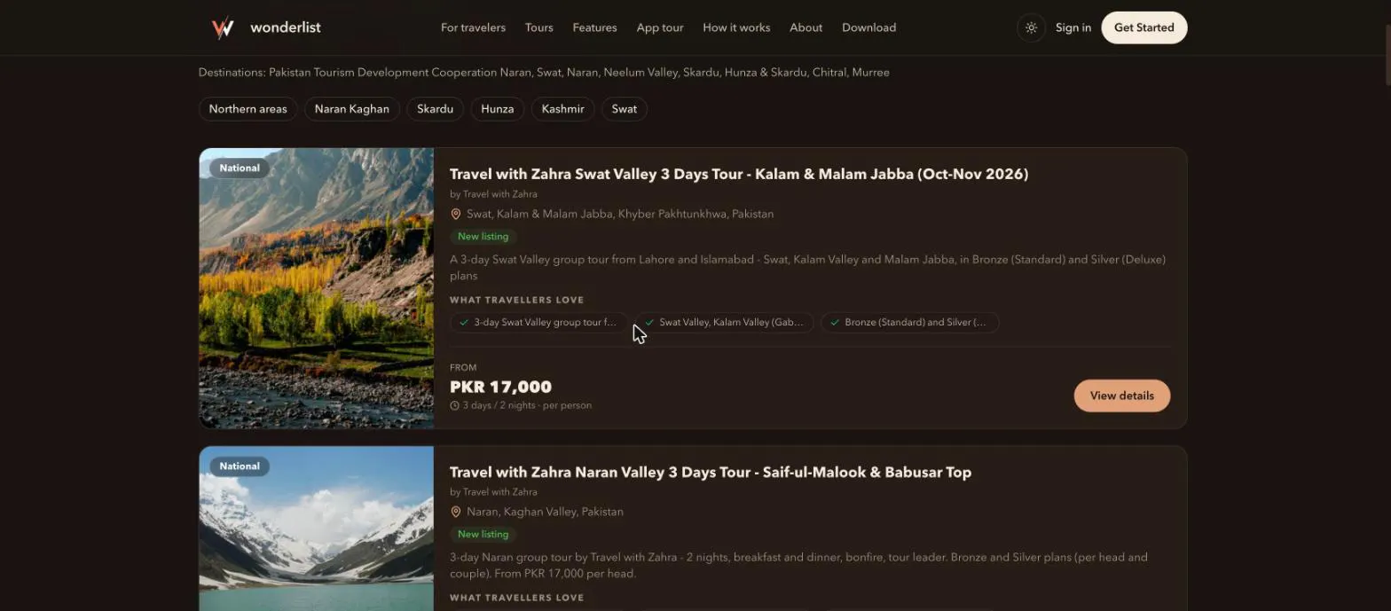Open the Naran Valley 3 Days Tour title
1391x611 pixels.
click(711, 472)
